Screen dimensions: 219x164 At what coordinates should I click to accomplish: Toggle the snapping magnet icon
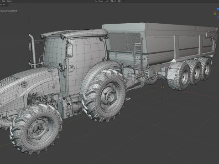click(x=112, y=1)
